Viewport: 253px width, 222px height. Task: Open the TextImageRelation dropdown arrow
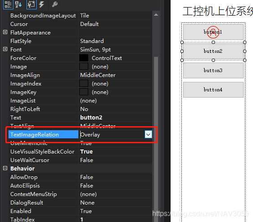coord(148,134)
